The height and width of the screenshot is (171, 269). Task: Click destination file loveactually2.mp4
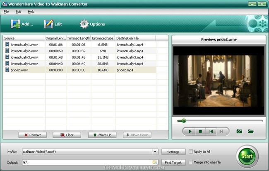tap(130, 51)
